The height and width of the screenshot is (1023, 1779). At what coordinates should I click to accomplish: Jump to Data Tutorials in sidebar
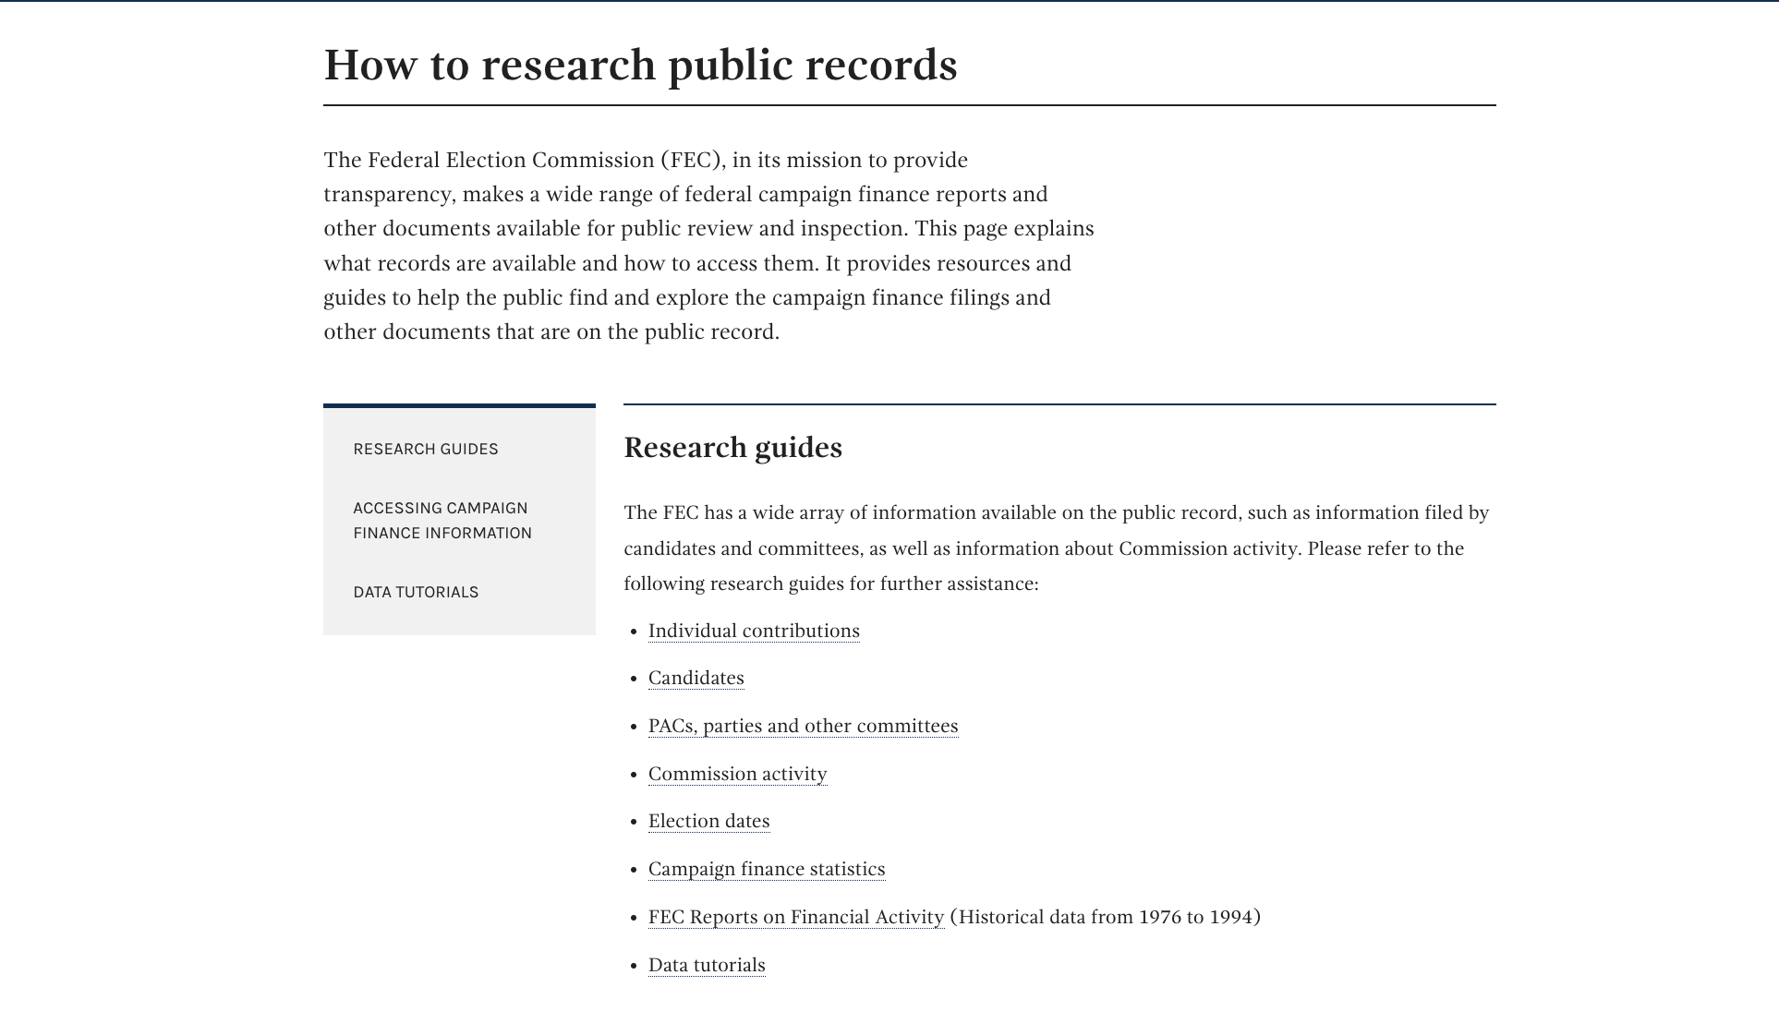tap(416, 592)
